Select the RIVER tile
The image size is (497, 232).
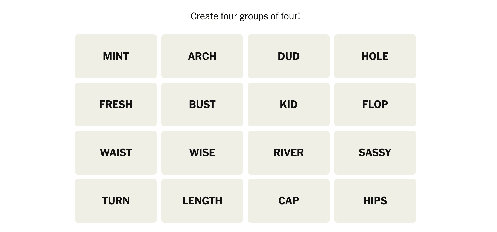(289, 153)
